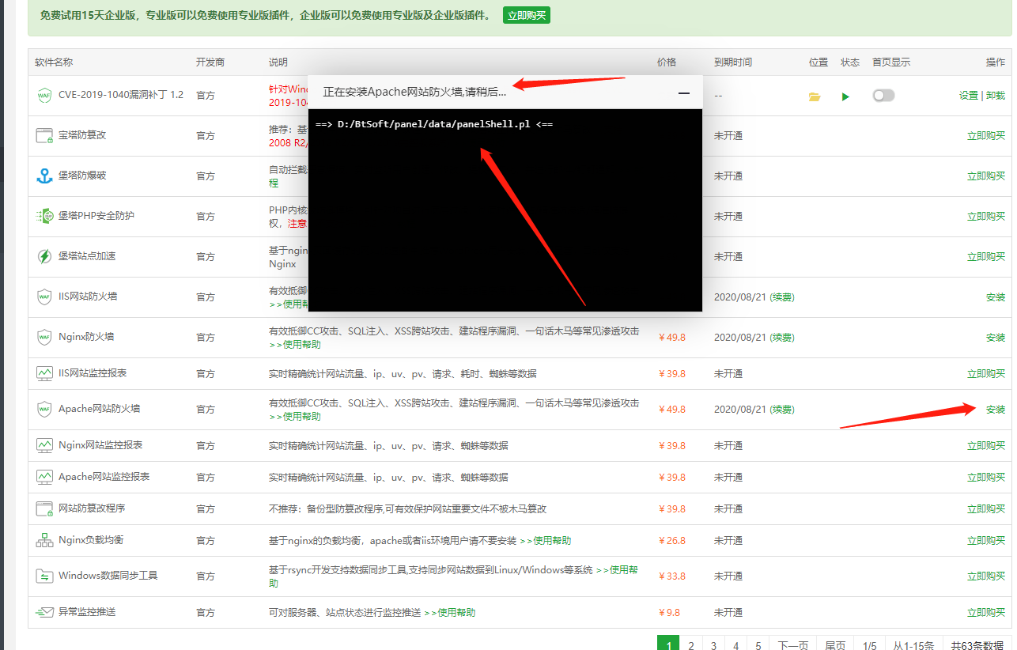Go to page 1 in pagination
The height and width of the screenshot is (650, 1017).
(668, 644)
